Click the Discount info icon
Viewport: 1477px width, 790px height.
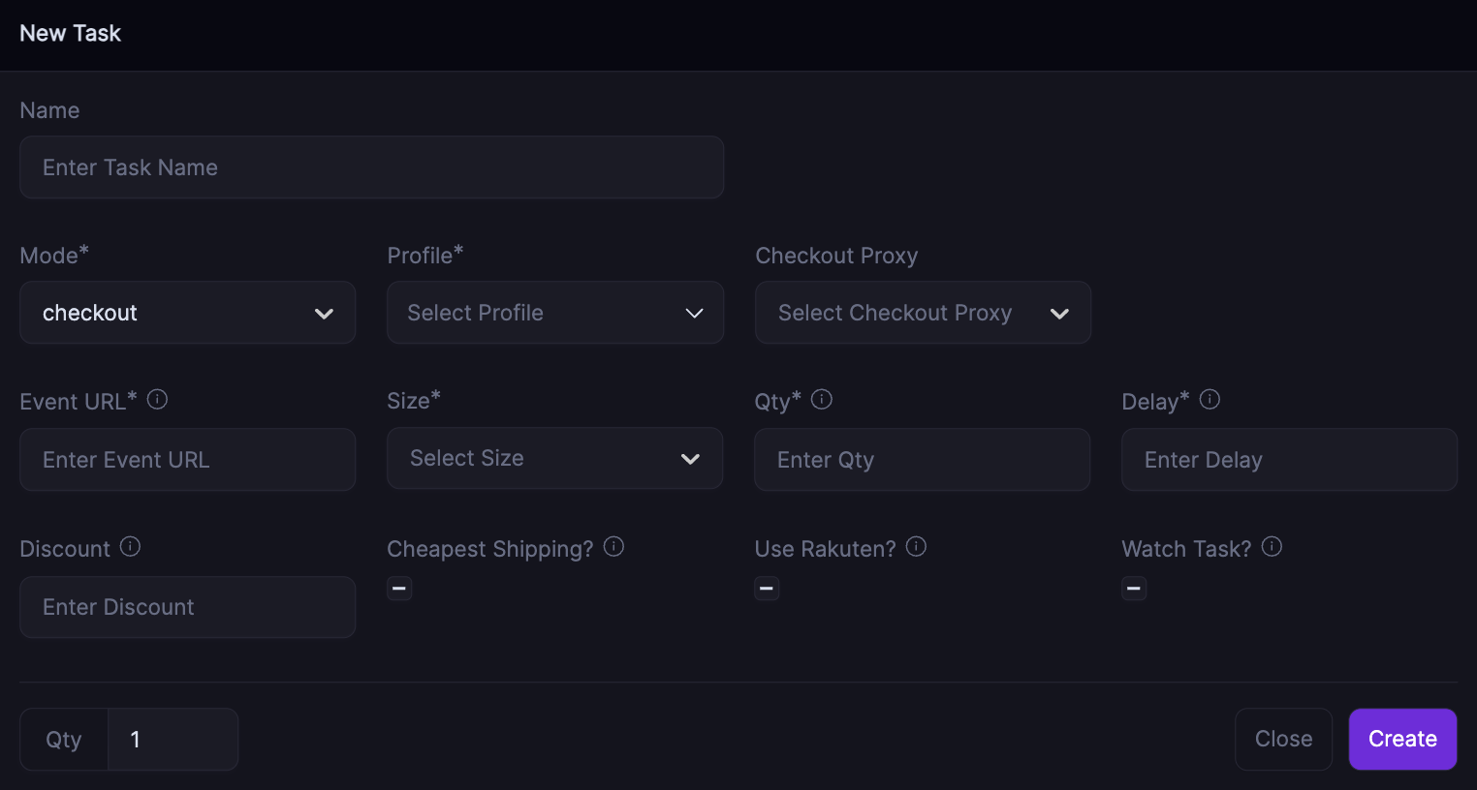130,547
